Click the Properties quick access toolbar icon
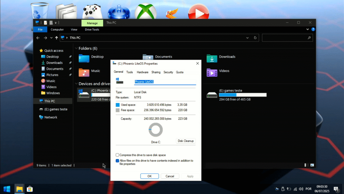This screenshot has width=344, height=194. [x=45, y=23]
